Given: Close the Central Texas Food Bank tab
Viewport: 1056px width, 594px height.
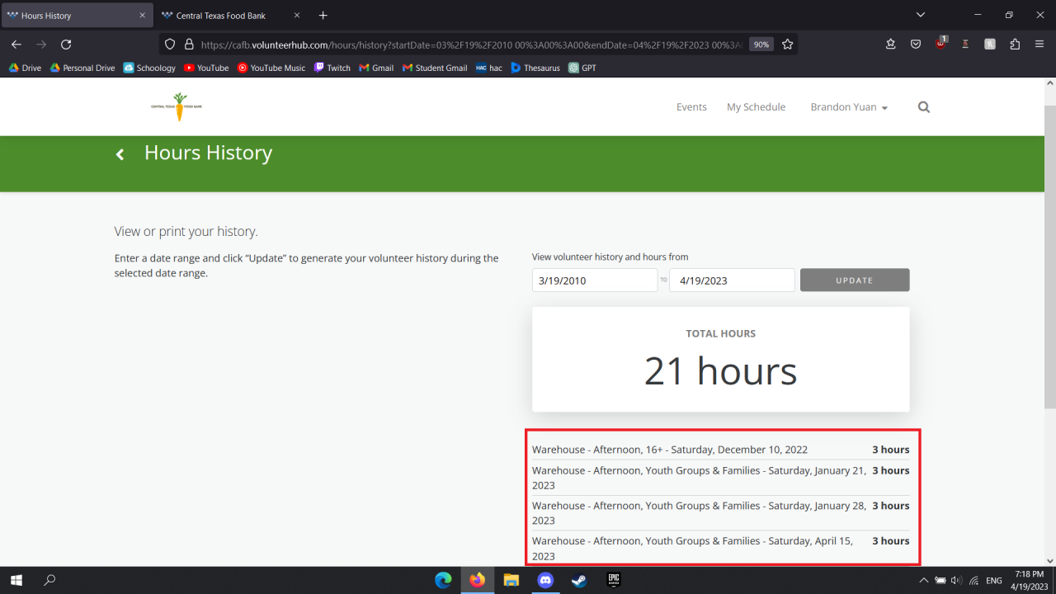Looking at the screenshot, I should tap(297, 15).
